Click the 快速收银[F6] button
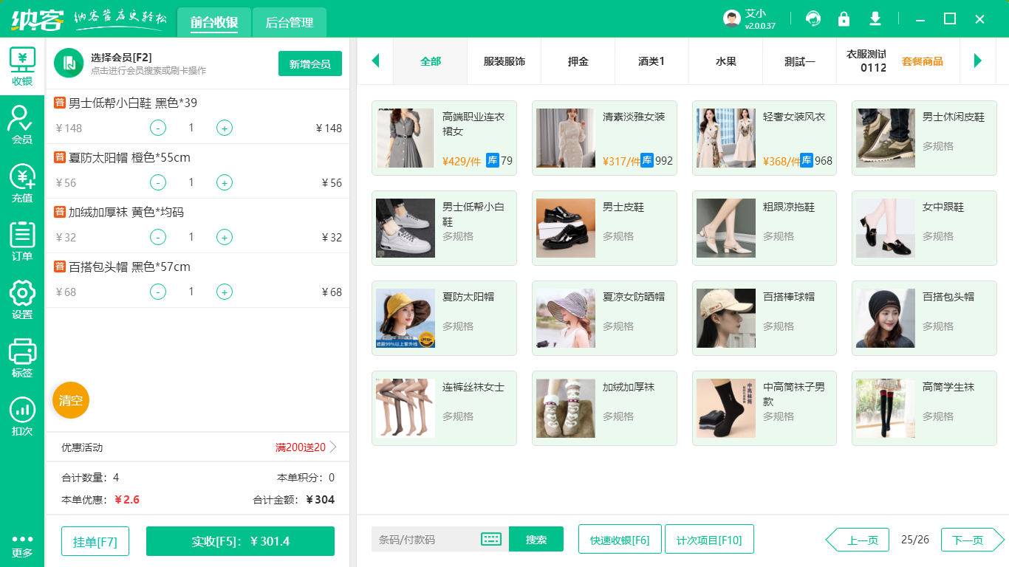This screenshot has height=567, width=1009. (x=620, y=539)
